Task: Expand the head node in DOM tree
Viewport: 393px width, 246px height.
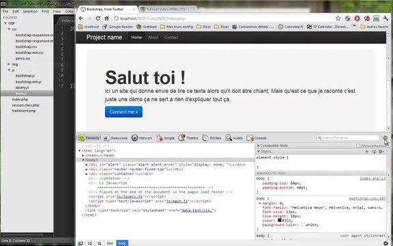Action: click(83, 155)
